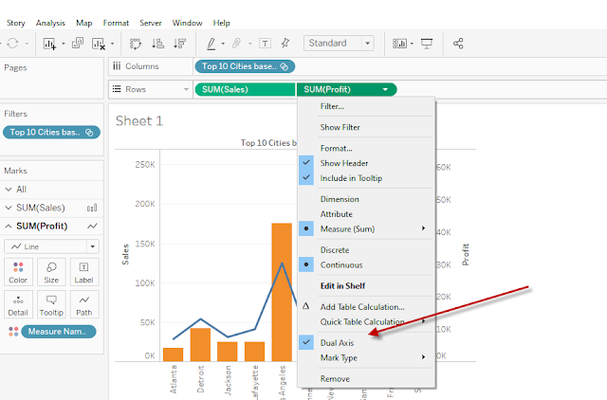
Task: Click the Swap Rows and Columns icon
Action: coord(136,44)
